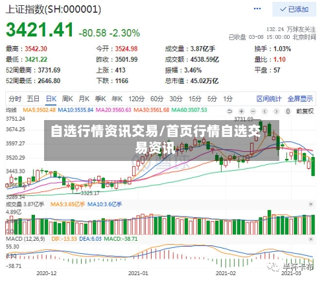Open 区间统计 range statistics link
This screenshot has height=281, width=324.
click(x=269, y=99)
